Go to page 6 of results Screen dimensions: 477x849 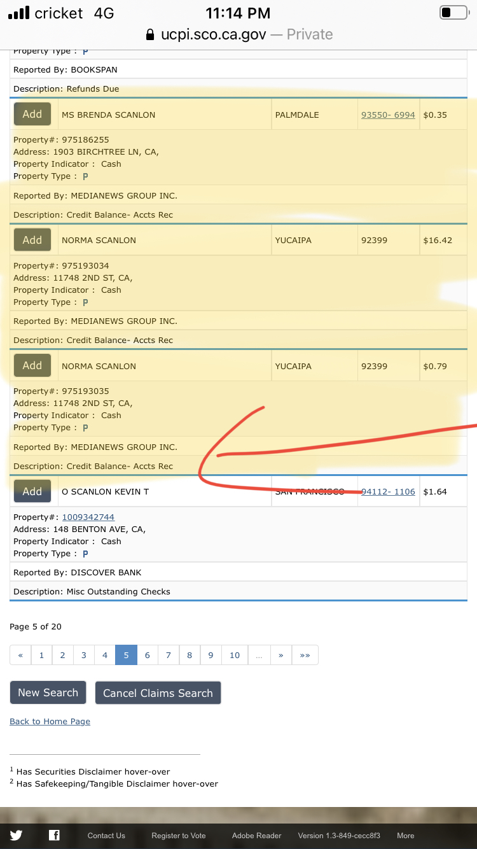[x=147, y=655]
